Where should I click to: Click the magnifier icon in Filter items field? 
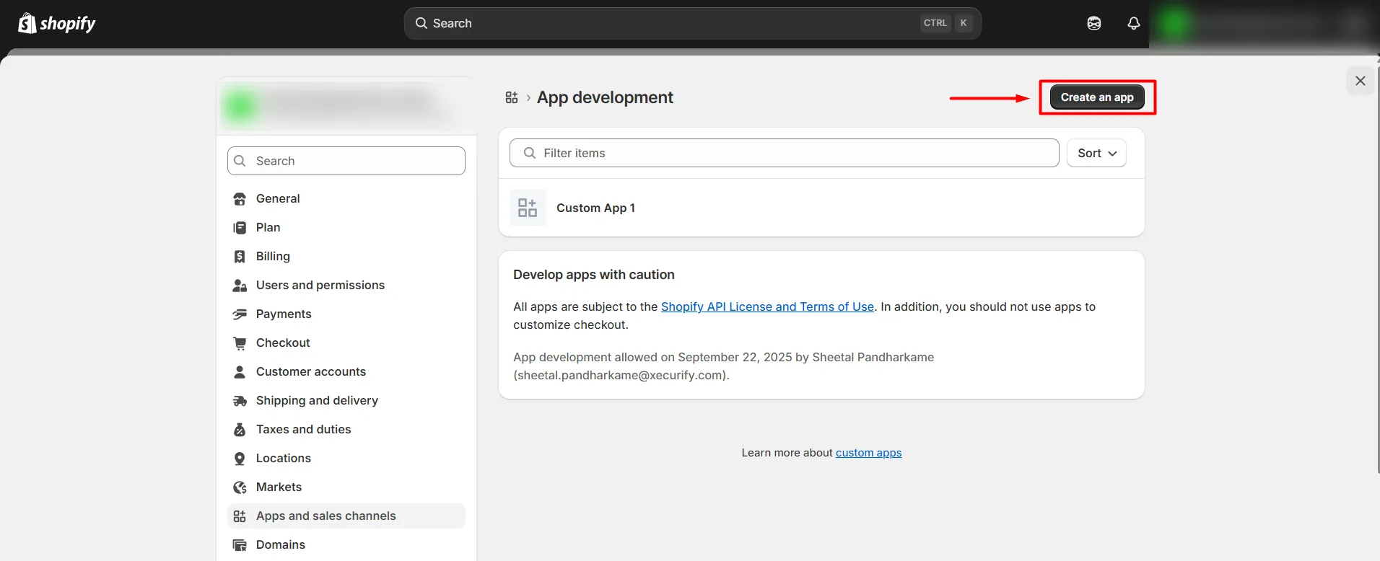[x=530, y=153]
